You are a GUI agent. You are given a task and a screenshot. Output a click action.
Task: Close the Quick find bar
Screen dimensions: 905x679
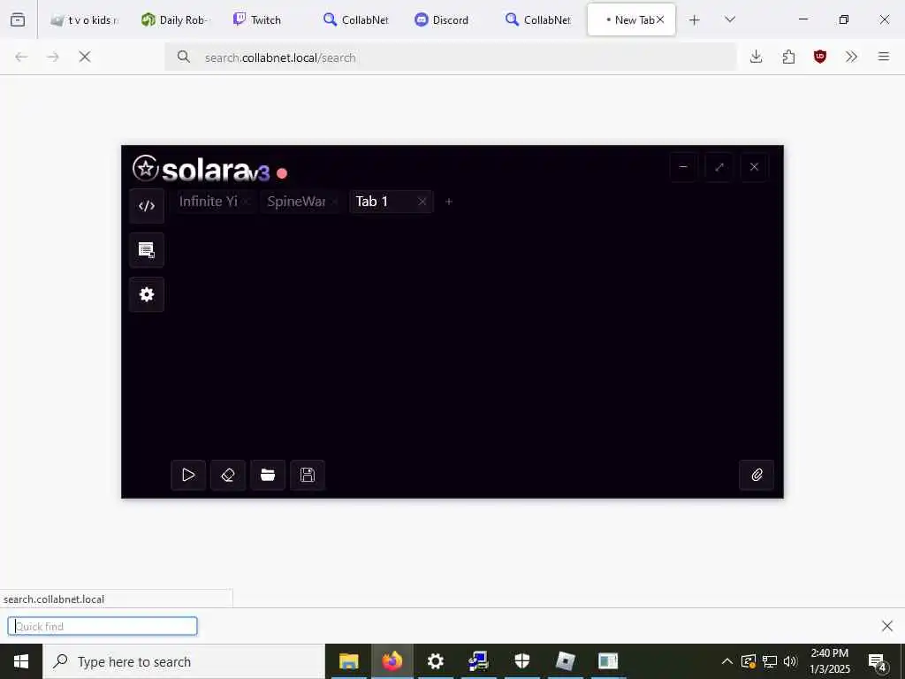[x=887, y=626]
